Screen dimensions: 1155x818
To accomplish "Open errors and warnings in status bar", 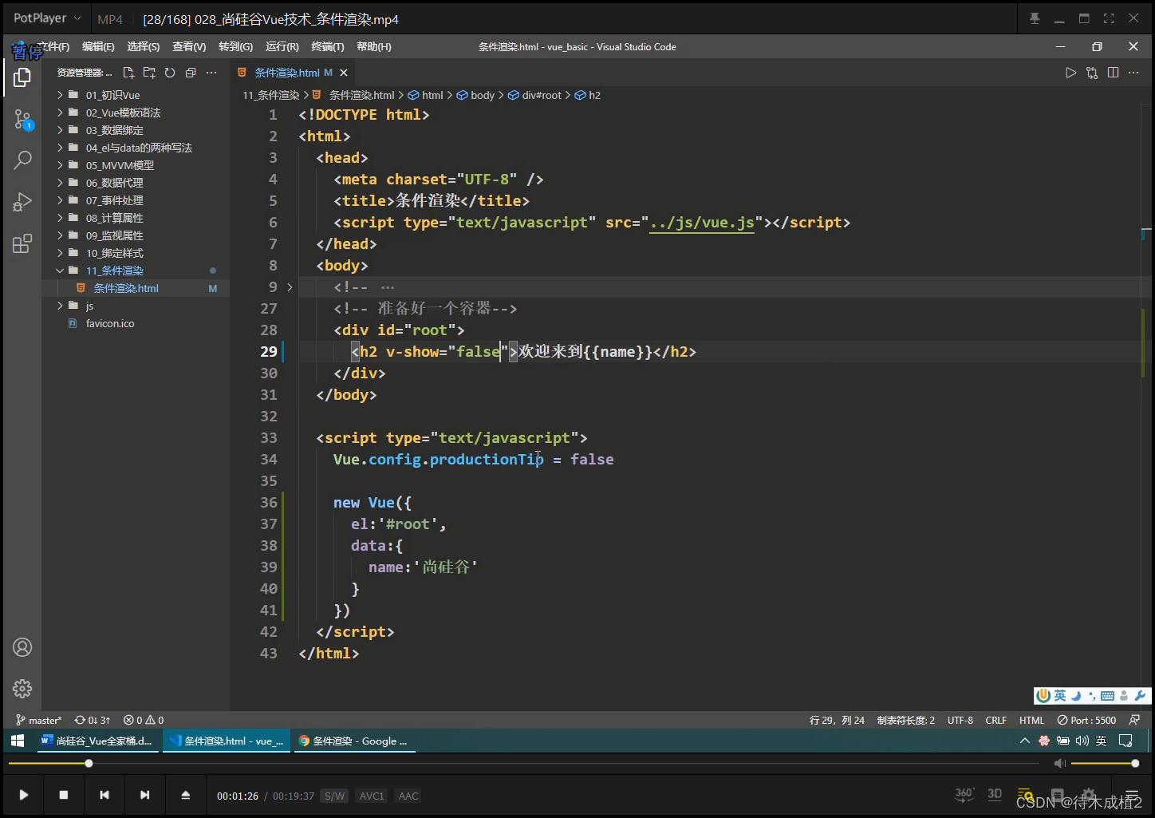I will (x=144, y=720).
